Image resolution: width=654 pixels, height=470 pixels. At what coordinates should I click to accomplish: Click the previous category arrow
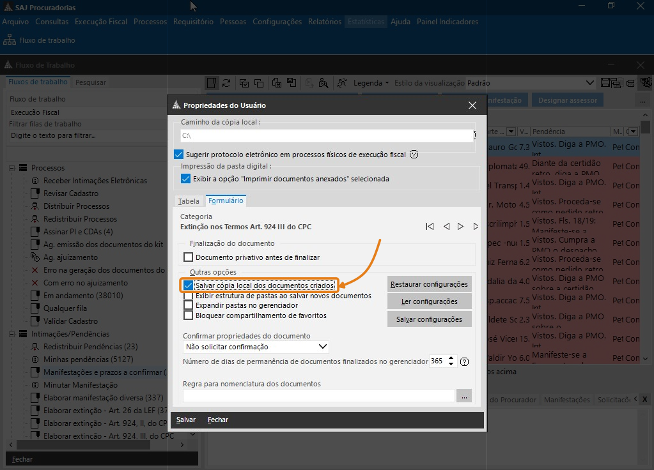pos(446,227)
